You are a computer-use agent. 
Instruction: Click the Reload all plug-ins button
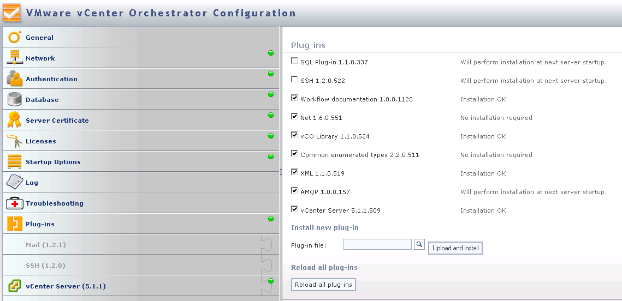323,285
